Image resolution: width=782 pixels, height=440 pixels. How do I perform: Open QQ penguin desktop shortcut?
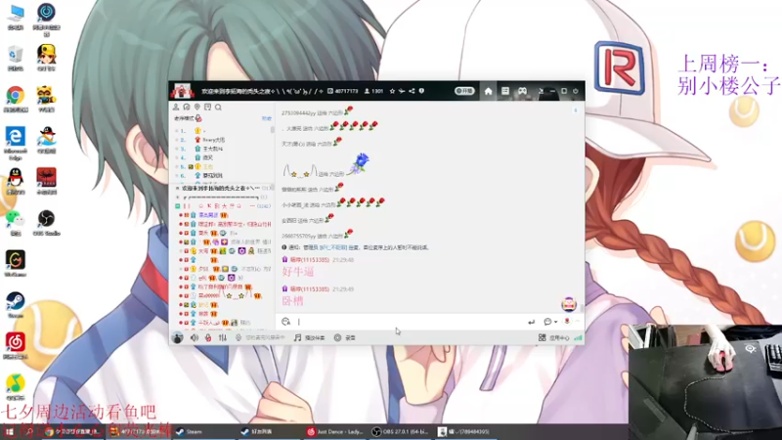pyautogui.click(x=16, y=181)
